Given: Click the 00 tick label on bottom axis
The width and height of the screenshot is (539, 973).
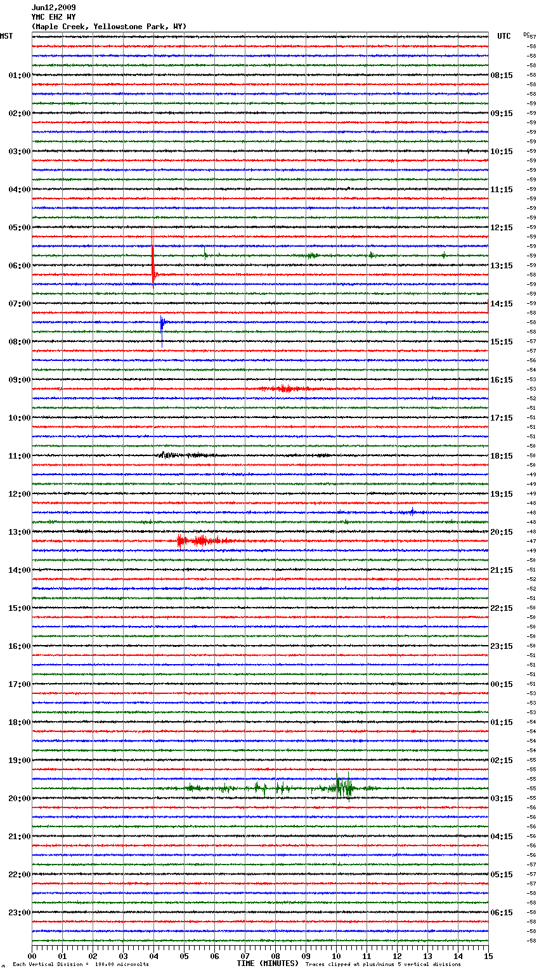Looking at the screenshot, I should tap(32, 956).
